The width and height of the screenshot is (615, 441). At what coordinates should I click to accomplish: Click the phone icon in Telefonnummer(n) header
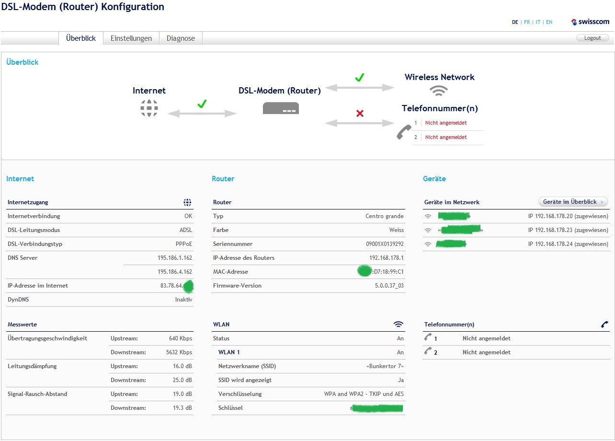pyautogui.click(x=604, y=325)
